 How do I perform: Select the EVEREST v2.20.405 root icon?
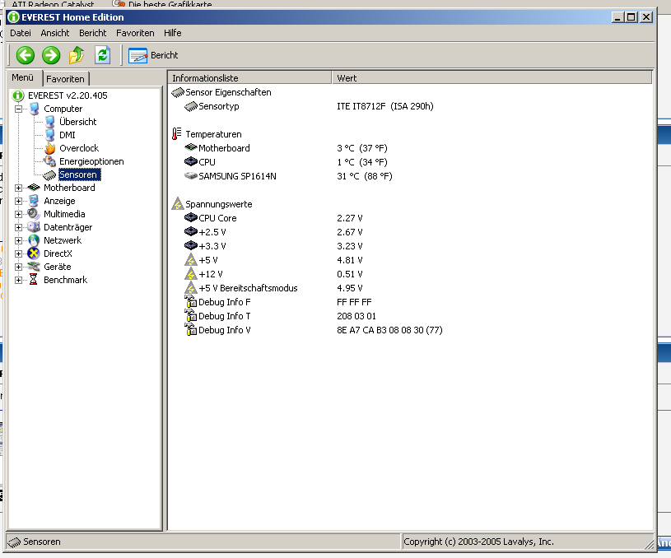click(18, 95)
